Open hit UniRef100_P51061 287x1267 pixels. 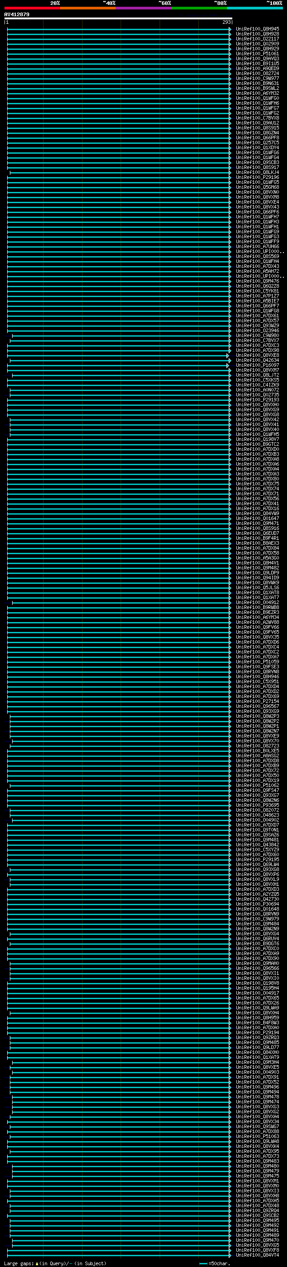(x=257, y=53)
